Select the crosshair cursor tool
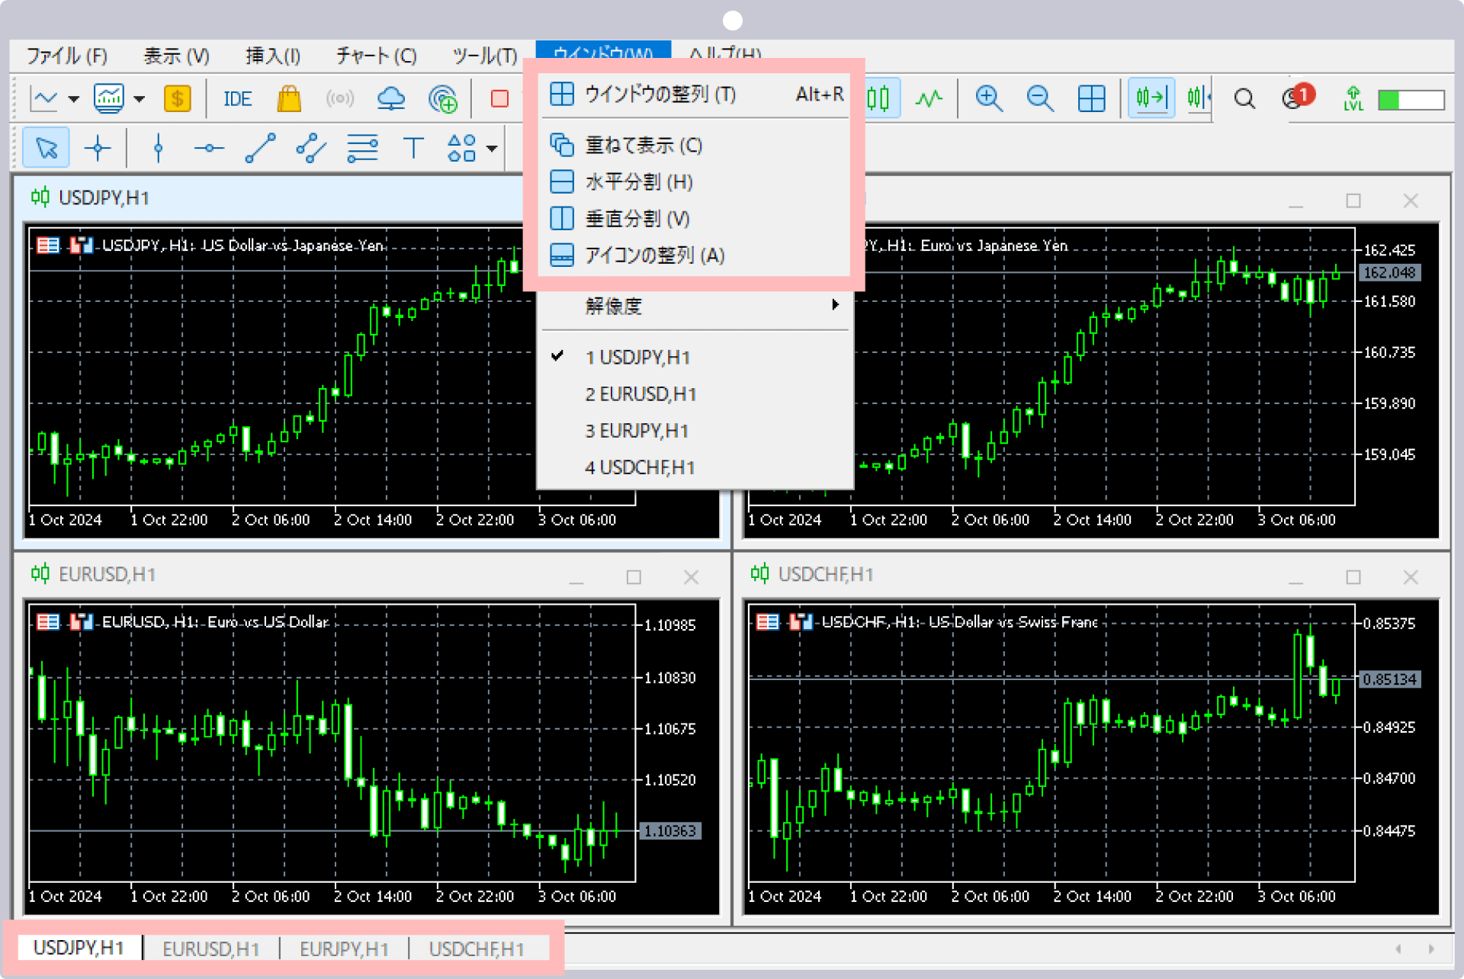This screenshot has width=1464, height=979. (98, 148)
